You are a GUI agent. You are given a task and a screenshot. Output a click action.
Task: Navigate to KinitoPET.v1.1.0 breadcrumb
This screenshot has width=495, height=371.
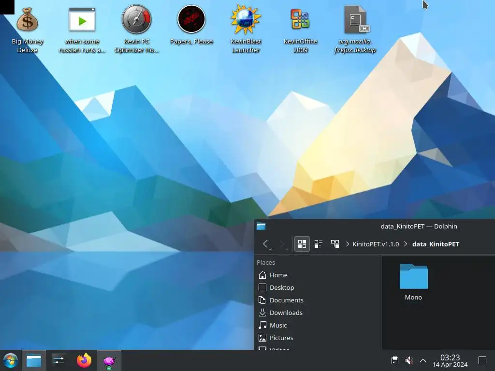(x=376, y=244)
